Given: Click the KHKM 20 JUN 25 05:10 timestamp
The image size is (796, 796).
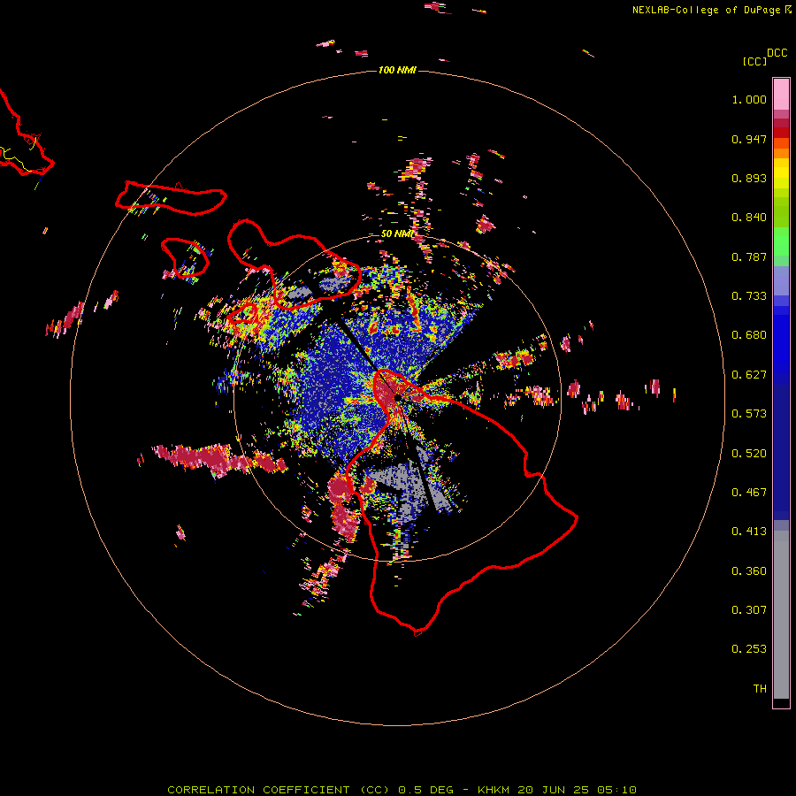Looking at the screenshot, I should pos(557,790).
